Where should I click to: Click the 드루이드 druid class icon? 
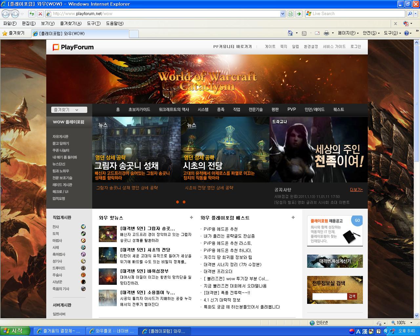click(83, 268)
